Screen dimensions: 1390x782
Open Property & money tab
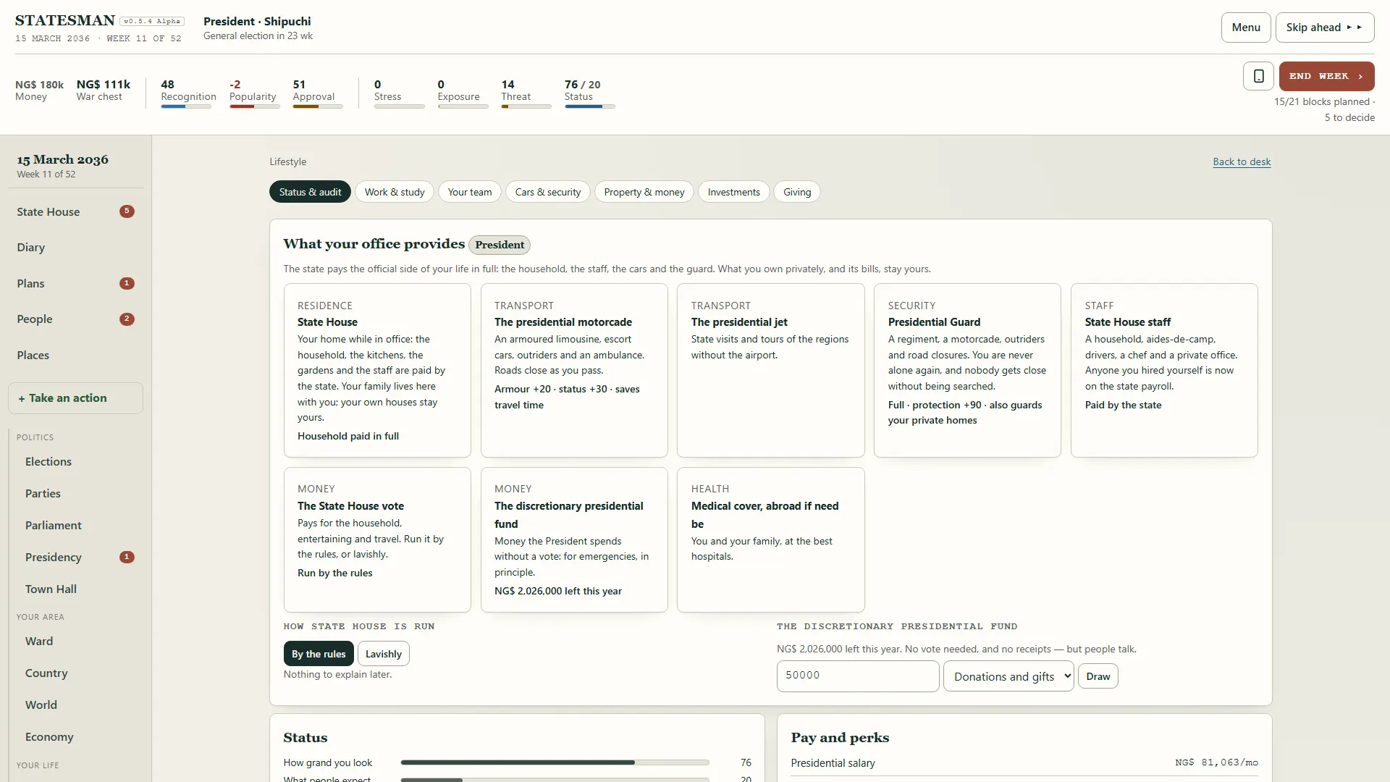pos(644,192)
